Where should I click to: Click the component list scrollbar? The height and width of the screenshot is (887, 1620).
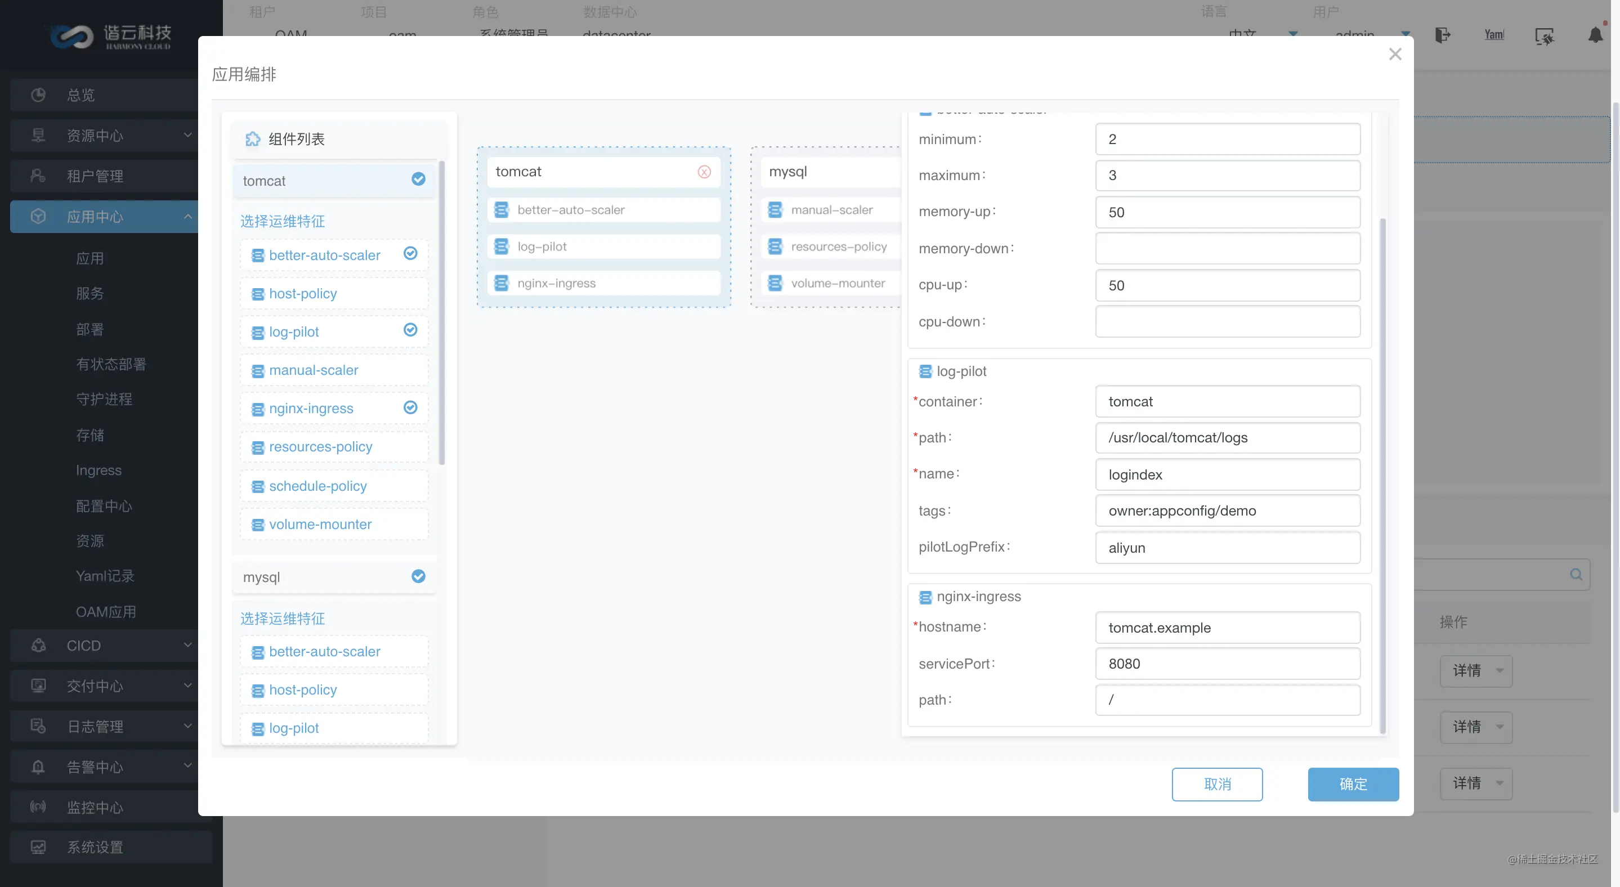(441, 312)
